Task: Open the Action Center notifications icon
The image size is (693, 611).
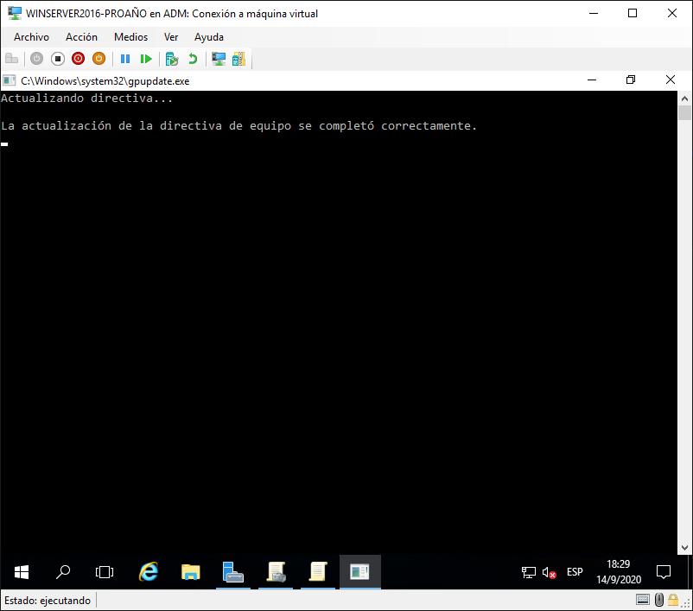Action: [664, 572]
